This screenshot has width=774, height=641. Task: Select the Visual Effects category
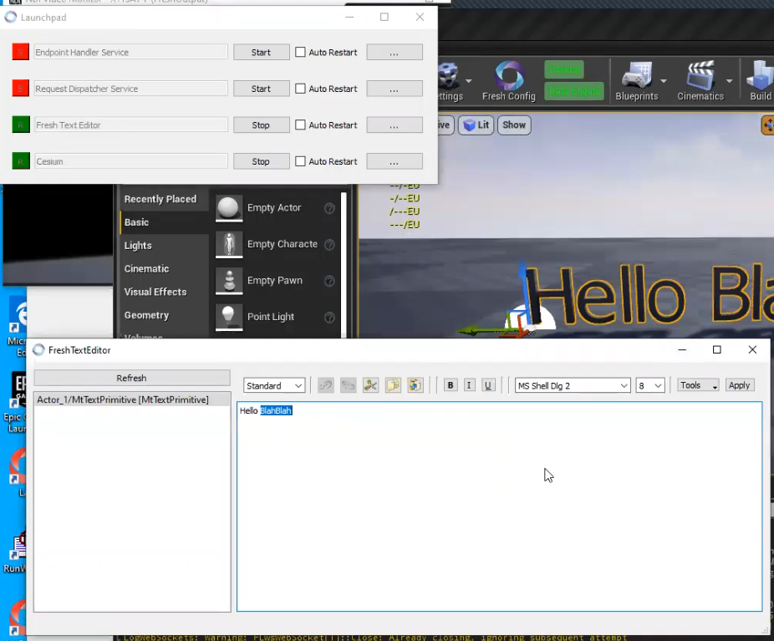164,293
